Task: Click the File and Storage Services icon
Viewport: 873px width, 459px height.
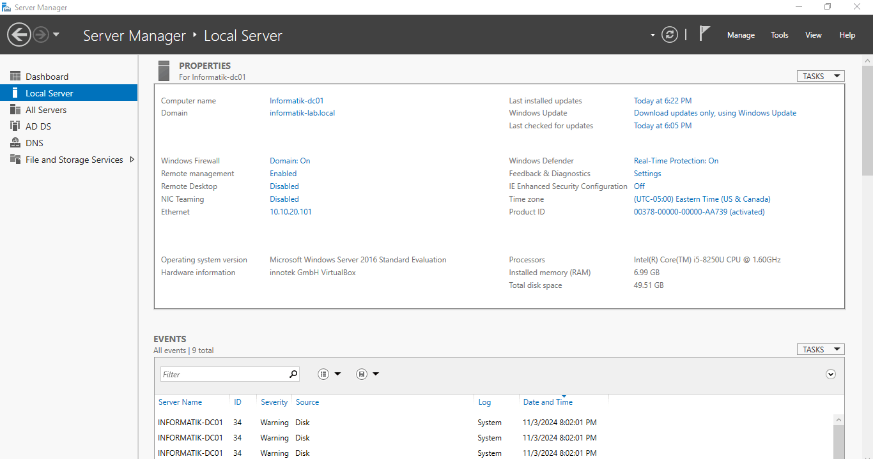Action: click(15, 160)
